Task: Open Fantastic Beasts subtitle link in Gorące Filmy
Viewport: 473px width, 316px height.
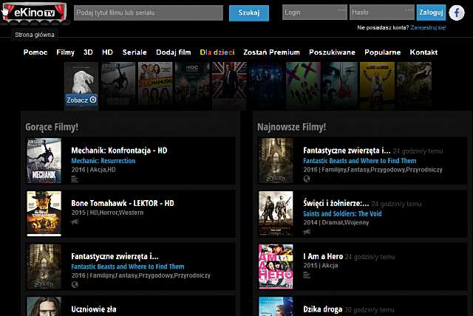Action: pos(128,267)
